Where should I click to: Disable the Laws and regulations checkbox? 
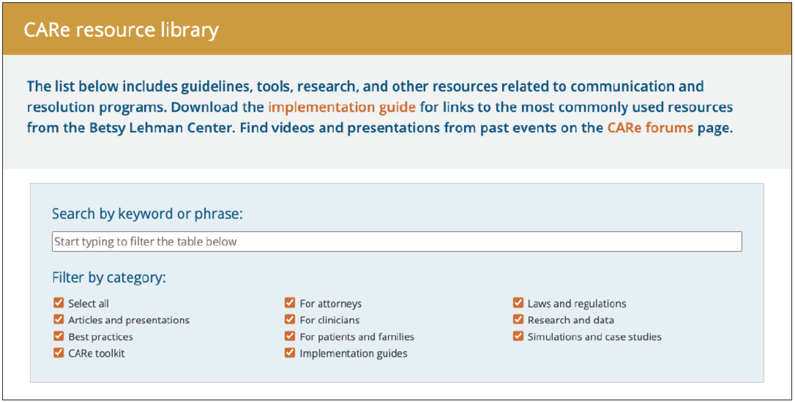[518, 303]
